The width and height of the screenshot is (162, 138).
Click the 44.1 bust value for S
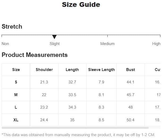click(x=130, y=82)
